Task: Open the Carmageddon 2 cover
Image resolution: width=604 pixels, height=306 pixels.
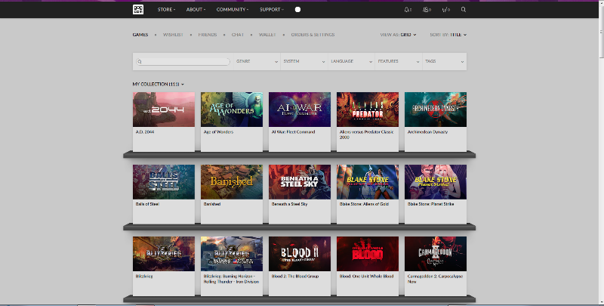Action: [x=436, y=254]
